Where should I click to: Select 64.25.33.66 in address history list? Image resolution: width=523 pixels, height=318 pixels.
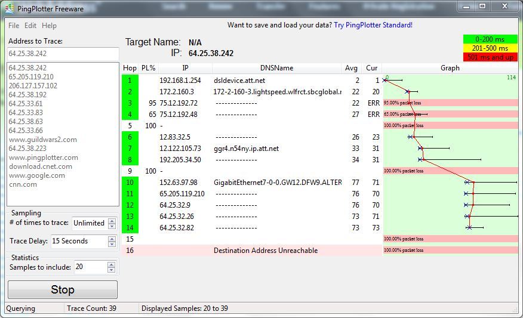[26, 131]
